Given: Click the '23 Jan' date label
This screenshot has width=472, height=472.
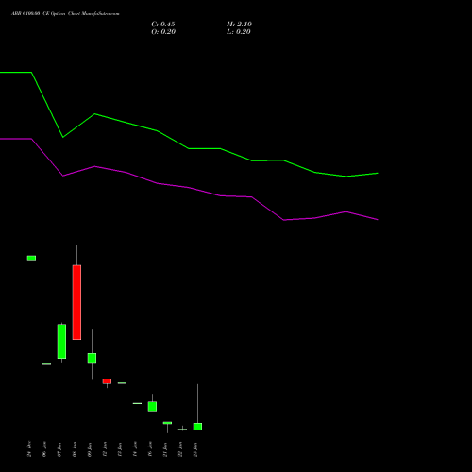Looking at the screenshot, I should tap(195, 449).
